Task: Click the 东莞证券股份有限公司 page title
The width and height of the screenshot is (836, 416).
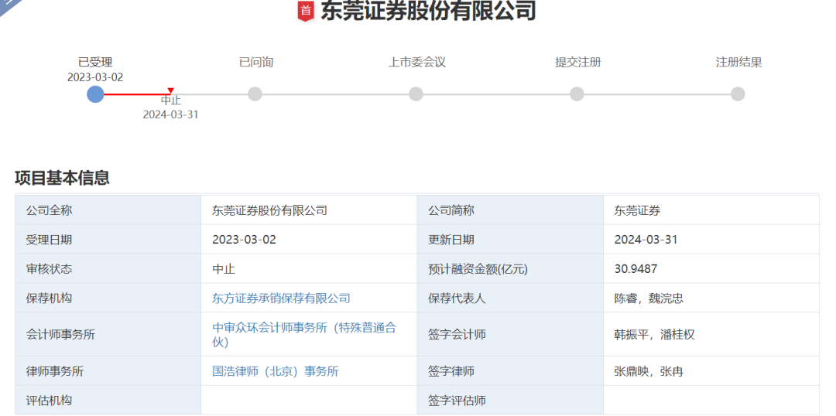Action: 428,11
